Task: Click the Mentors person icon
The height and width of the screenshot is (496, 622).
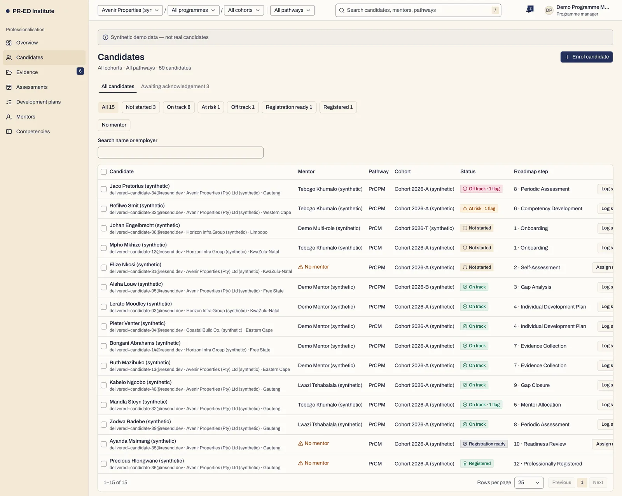Action: click(x=9, y=117)
